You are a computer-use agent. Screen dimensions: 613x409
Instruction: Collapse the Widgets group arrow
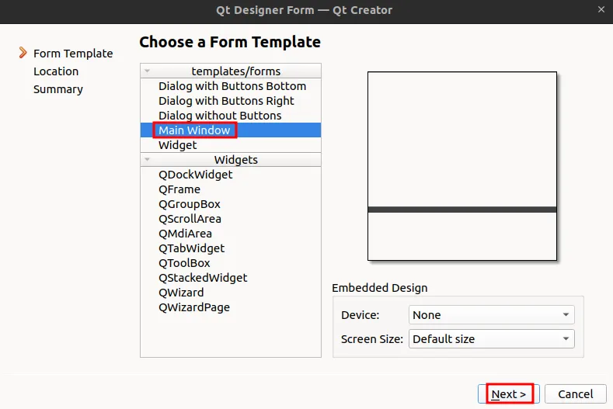pos(147,159)
